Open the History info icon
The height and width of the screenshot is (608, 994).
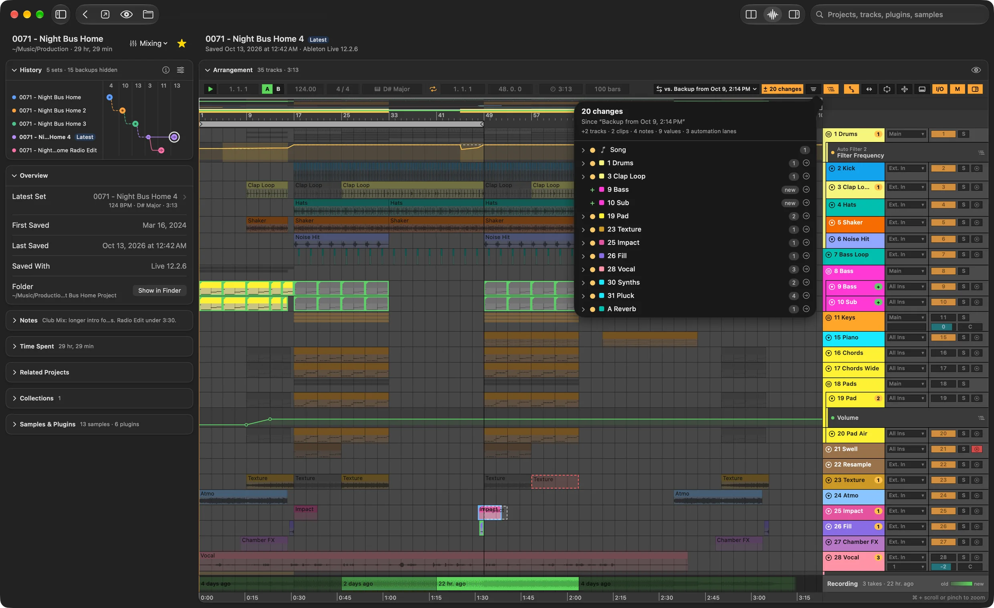(x=166, y=70)
